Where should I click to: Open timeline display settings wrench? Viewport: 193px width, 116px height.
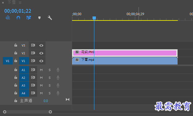coord(50,18)
